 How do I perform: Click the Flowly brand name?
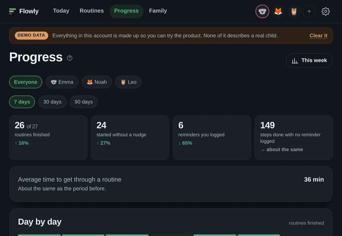29,11
